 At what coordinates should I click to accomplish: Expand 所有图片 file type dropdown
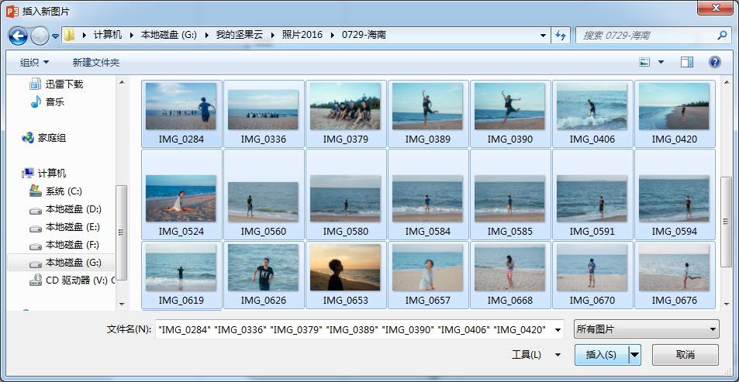(x=646, y=329)
